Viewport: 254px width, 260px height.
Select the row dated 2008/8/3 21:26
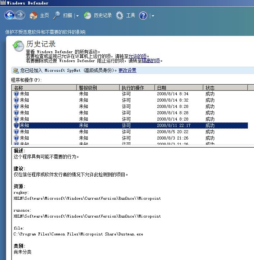(x=131, y=138)
